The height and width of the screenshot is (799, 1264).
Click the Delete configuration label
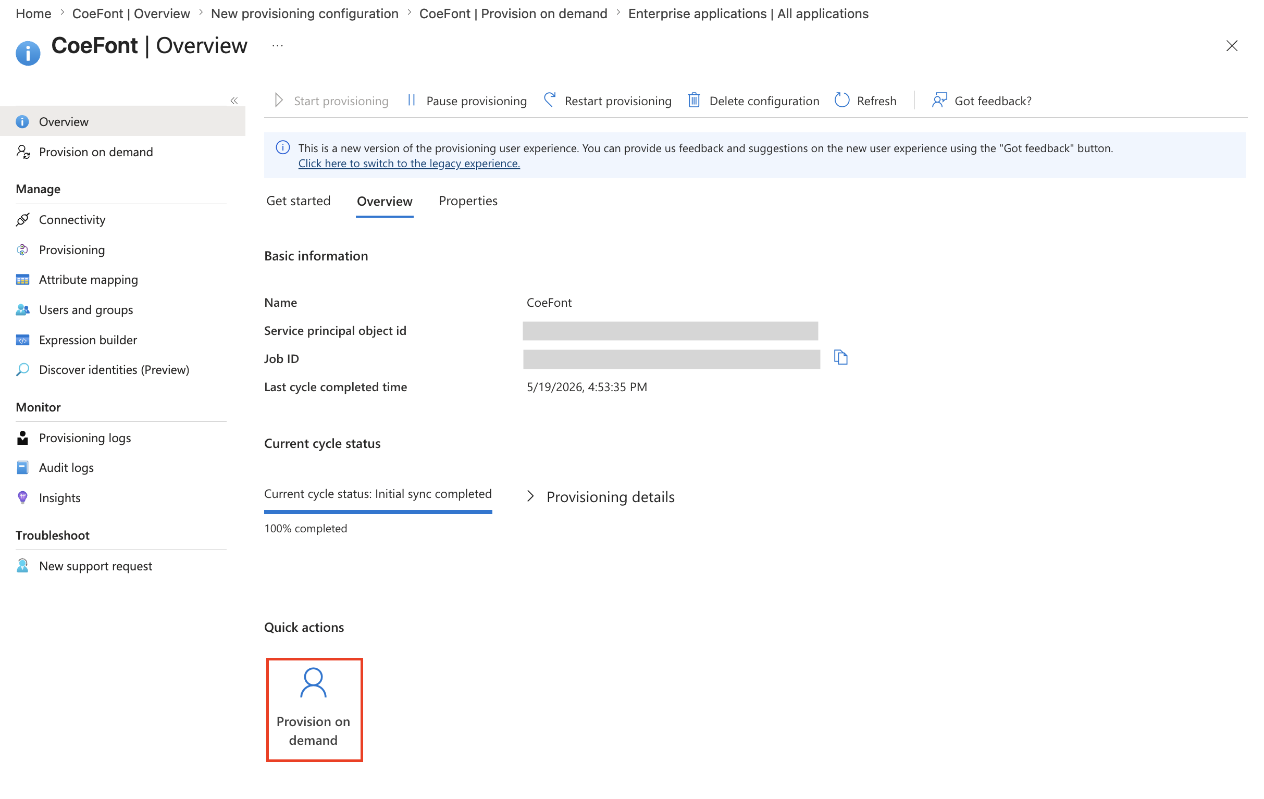tap(764, 101)
